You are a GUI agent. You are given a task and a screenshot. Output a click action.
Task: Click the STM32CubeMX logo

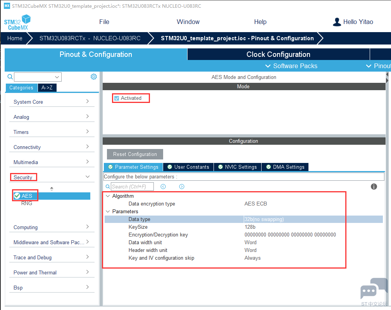pyautogui.click(x=17, y=22)
